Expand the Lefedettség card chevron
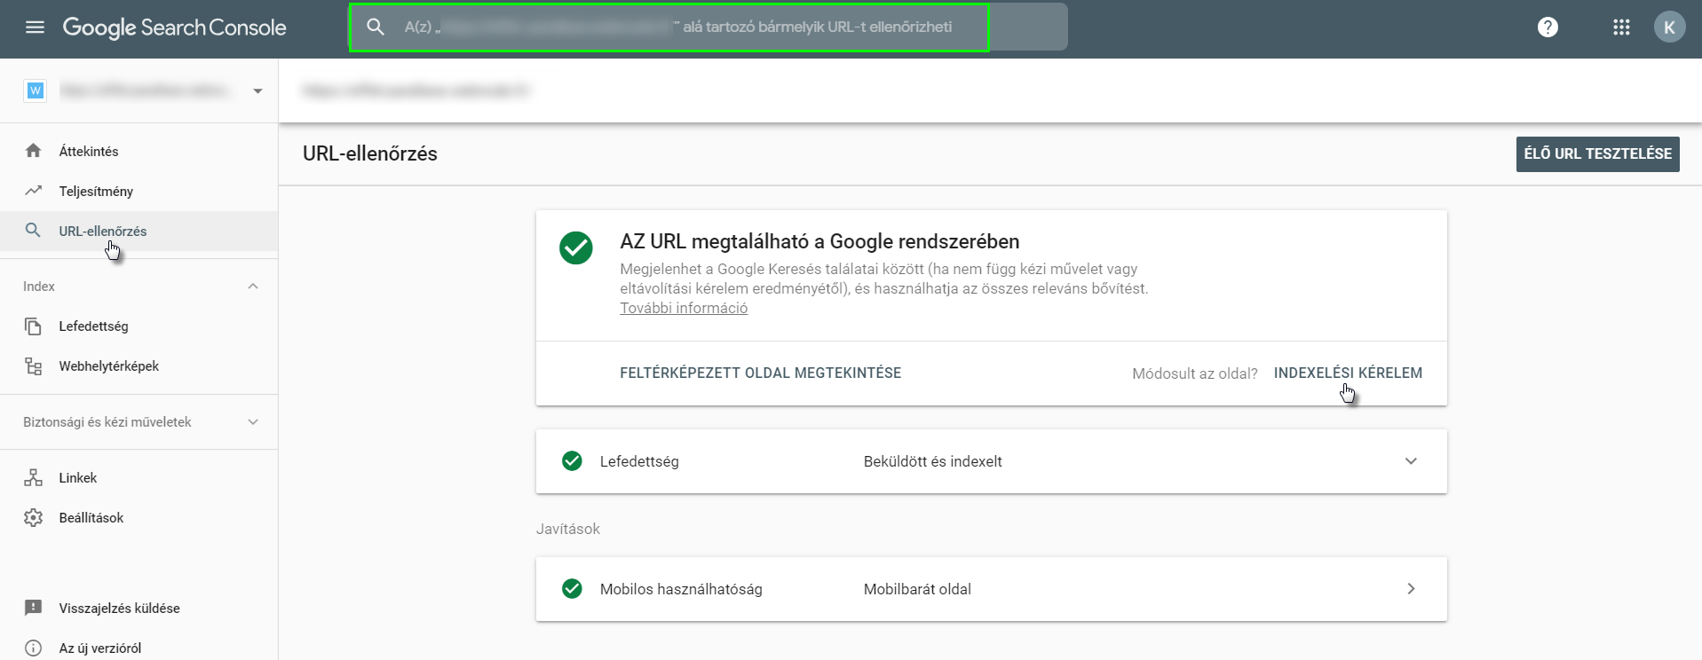Viewport: 1702px width, 660px height. tap(1411, 461)
